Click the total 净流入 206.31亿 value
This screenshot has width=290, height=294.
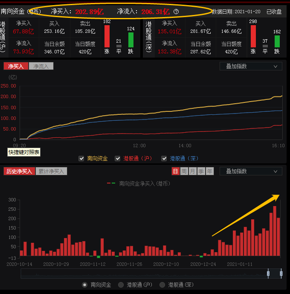156,12
